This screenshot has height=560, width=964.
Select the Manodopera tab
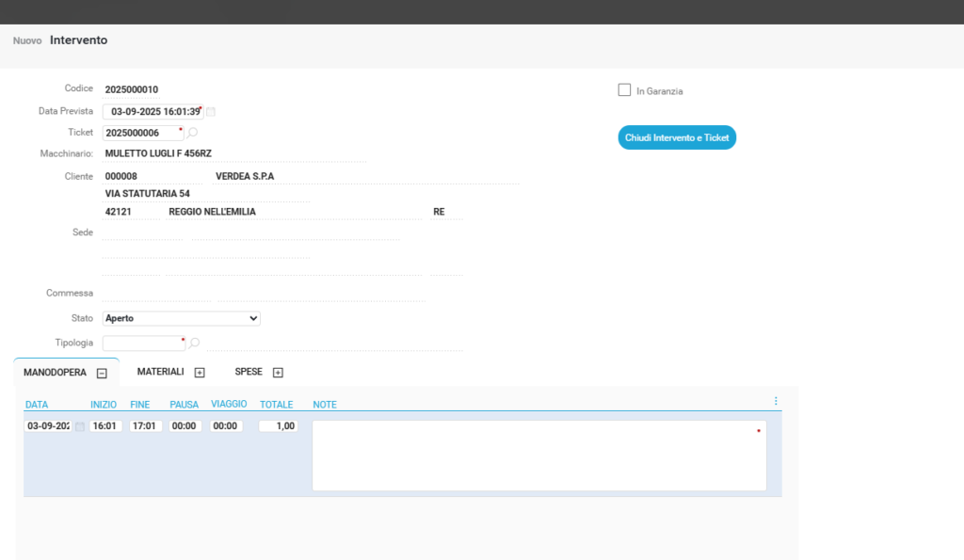(55, 373)
